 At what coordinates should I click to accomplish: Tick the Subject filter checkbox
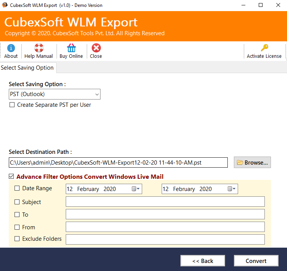pos(17,202)
